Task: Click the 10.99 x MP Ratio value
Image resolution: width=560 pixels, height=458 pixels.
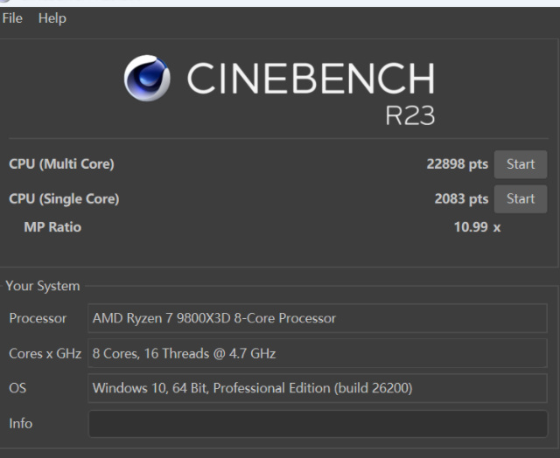Action: [477, 227]
